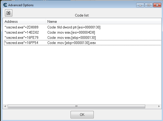The width and height of the screenshot is (163, 121).
Task: Click the OK button
Action: coord(82,115)
